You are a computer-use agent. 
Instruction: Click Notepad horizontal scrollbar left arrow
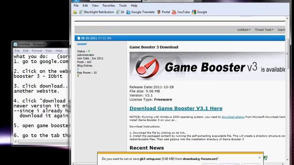[16, 142]
